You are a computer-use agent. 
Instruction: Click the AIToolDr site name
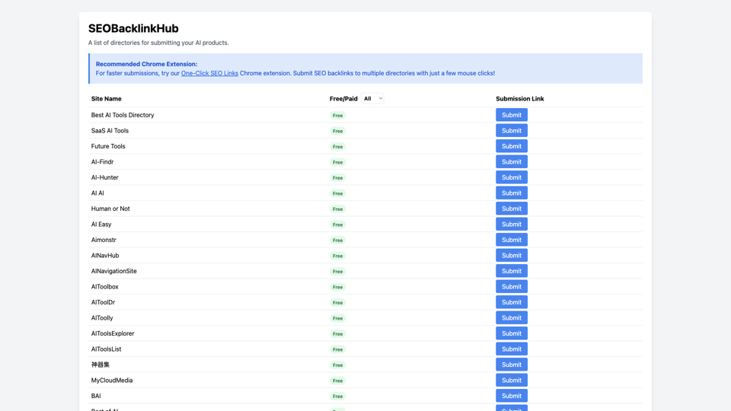[103, 302]
